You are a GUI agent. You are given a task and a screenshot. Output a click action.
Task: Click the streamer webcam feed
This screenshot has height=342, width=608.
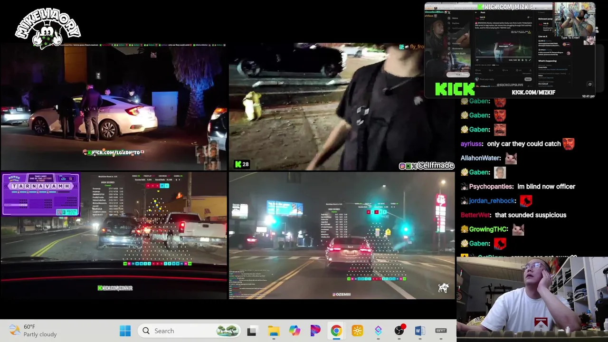point(532,299)
